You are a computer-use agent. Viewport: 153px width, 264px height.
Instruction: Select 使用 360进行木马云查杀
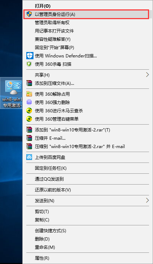59,111
